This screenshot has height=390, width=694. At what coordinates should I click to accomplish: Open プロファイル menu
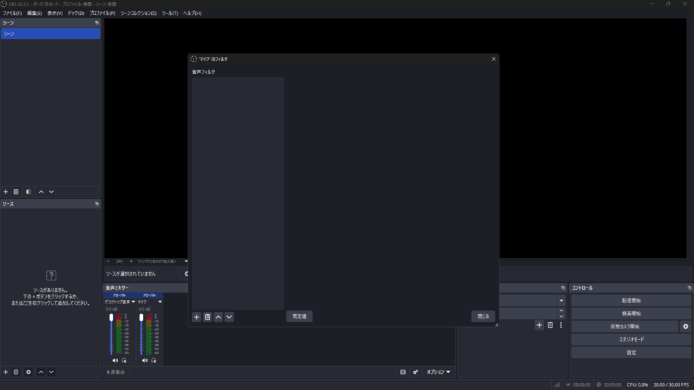pyautogui.click(x=102, y=14)
